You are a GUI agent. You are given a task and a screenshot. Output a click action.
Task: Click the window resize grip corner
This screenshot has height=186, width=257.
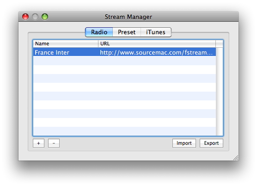point(236,158)
